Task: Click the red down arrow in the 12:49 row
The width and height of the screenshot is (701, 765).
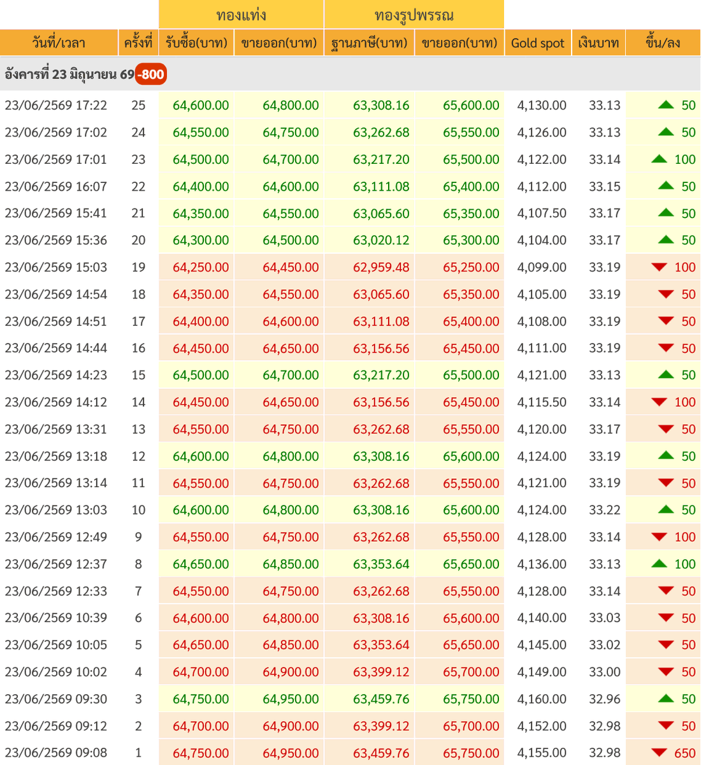Action: pos(660,537)
